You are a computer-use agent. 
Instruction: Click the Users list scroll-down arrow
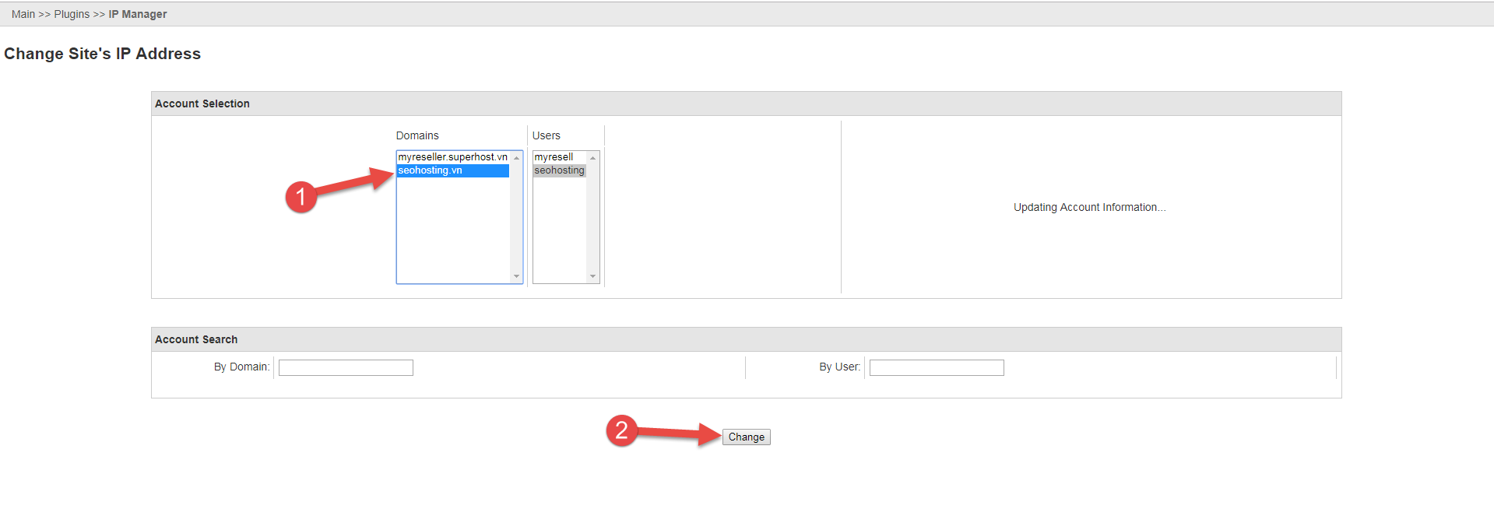tap(592, 276)
